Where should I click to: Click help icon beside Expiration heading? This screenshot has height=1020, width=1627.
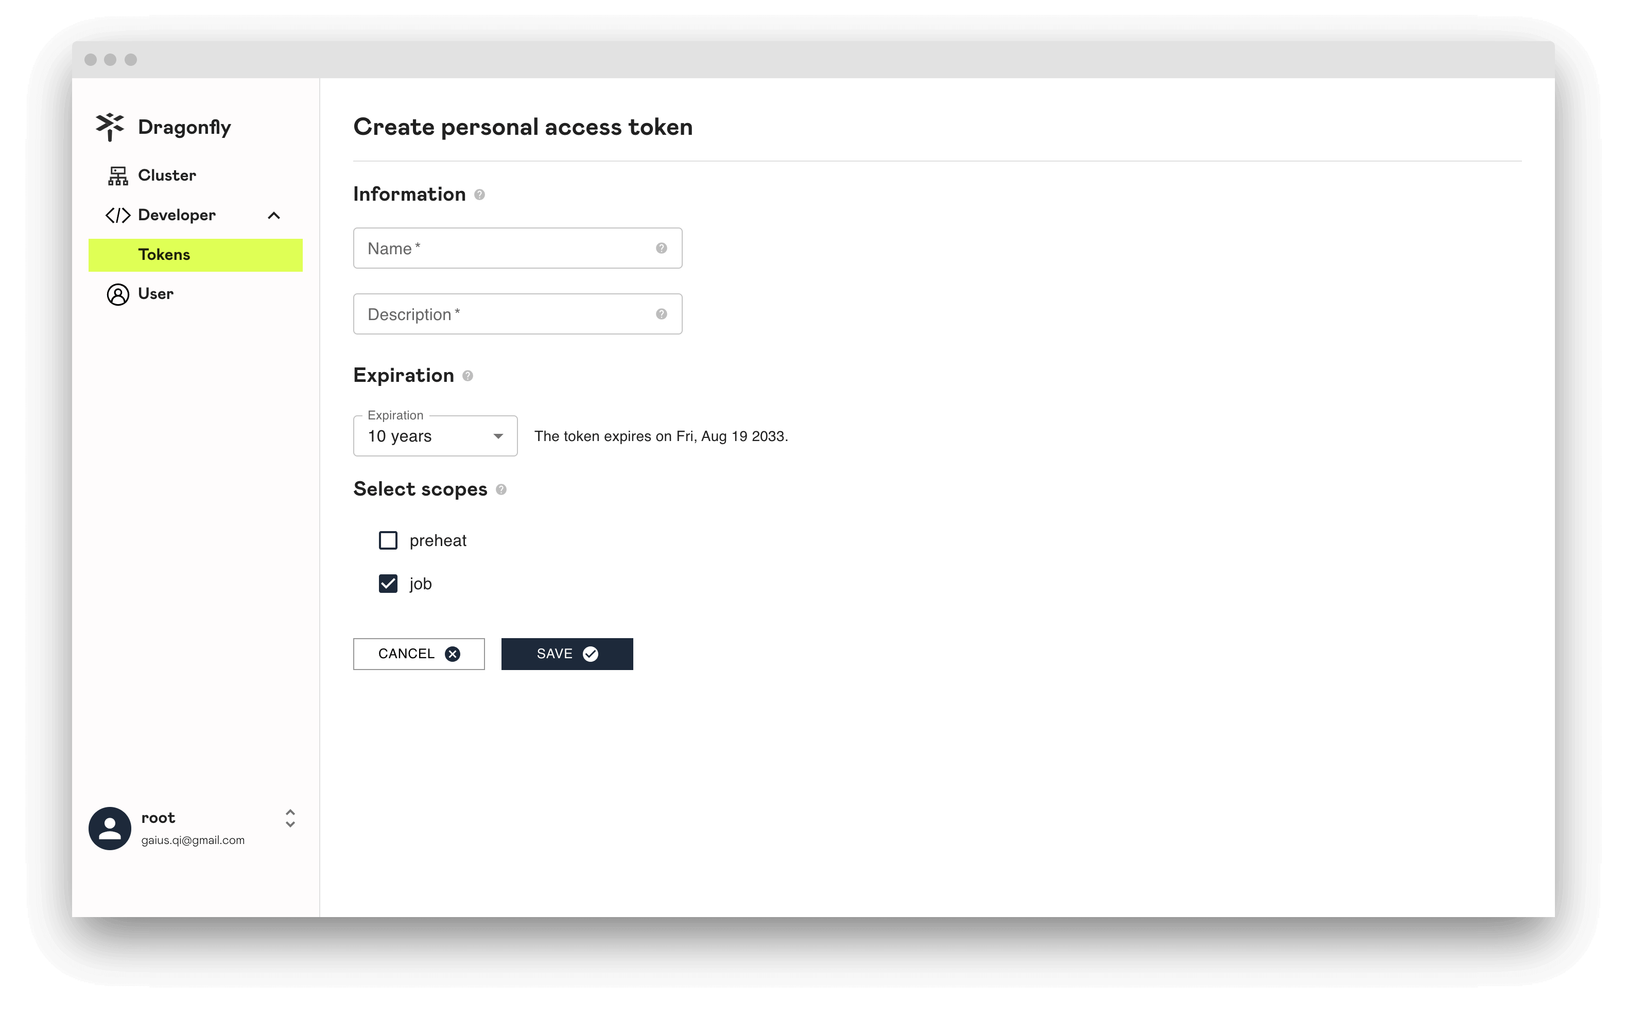pos(468,376)
